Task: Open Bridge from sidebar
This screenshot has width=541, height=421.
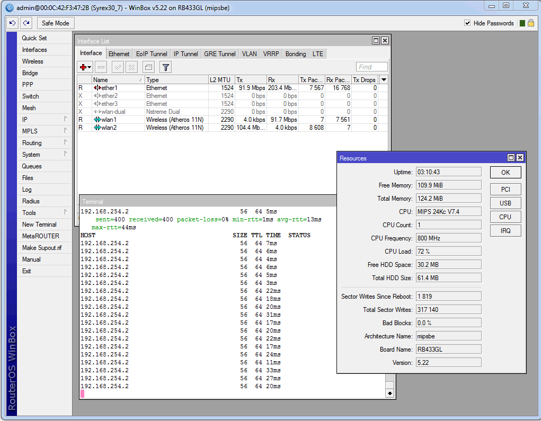Action: [x=44, y=73]
